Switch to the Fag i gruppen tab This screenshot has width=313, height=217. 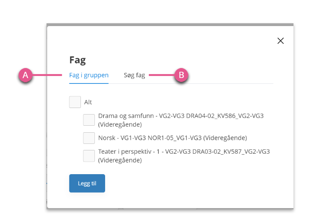[x=89, y=75]
